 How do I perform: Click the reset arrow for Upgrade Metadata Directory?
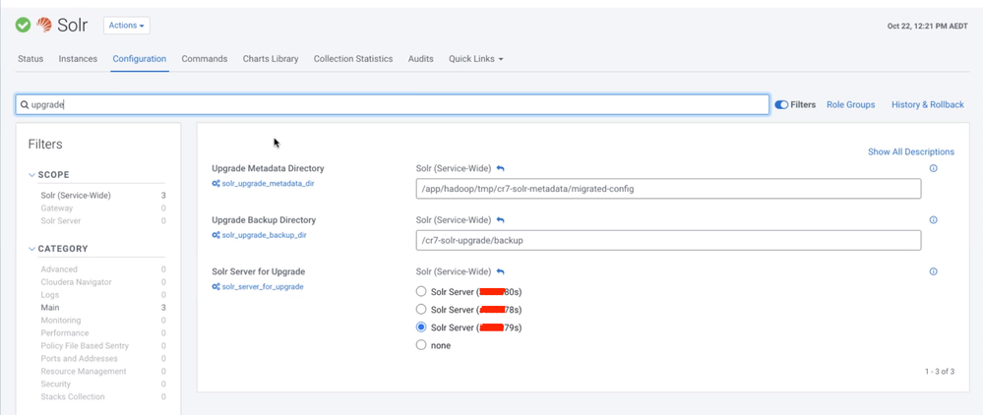[500, 169]
